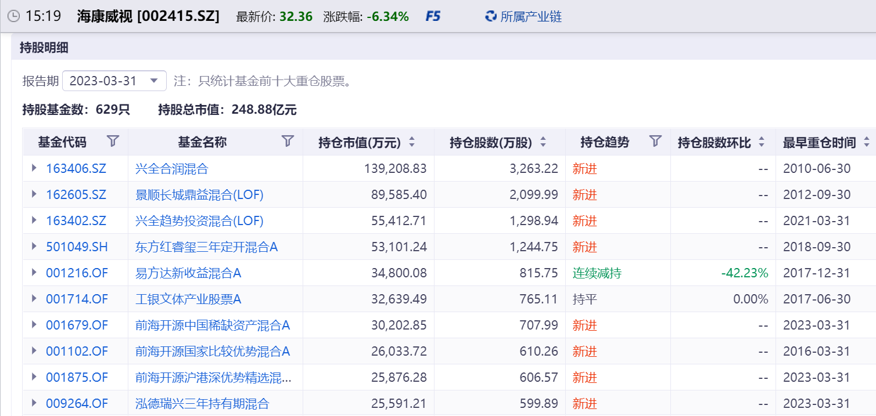Click the latest price 32.36
876x416 pixels.
pos(296,17)
